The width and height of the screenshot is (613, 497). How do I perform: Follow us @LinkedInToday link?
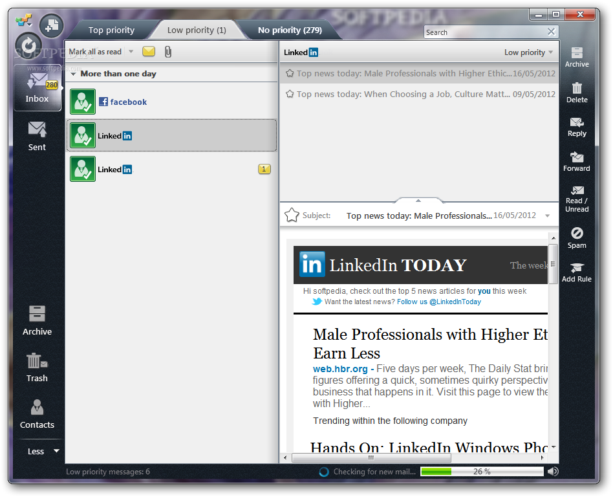(438, 302)
